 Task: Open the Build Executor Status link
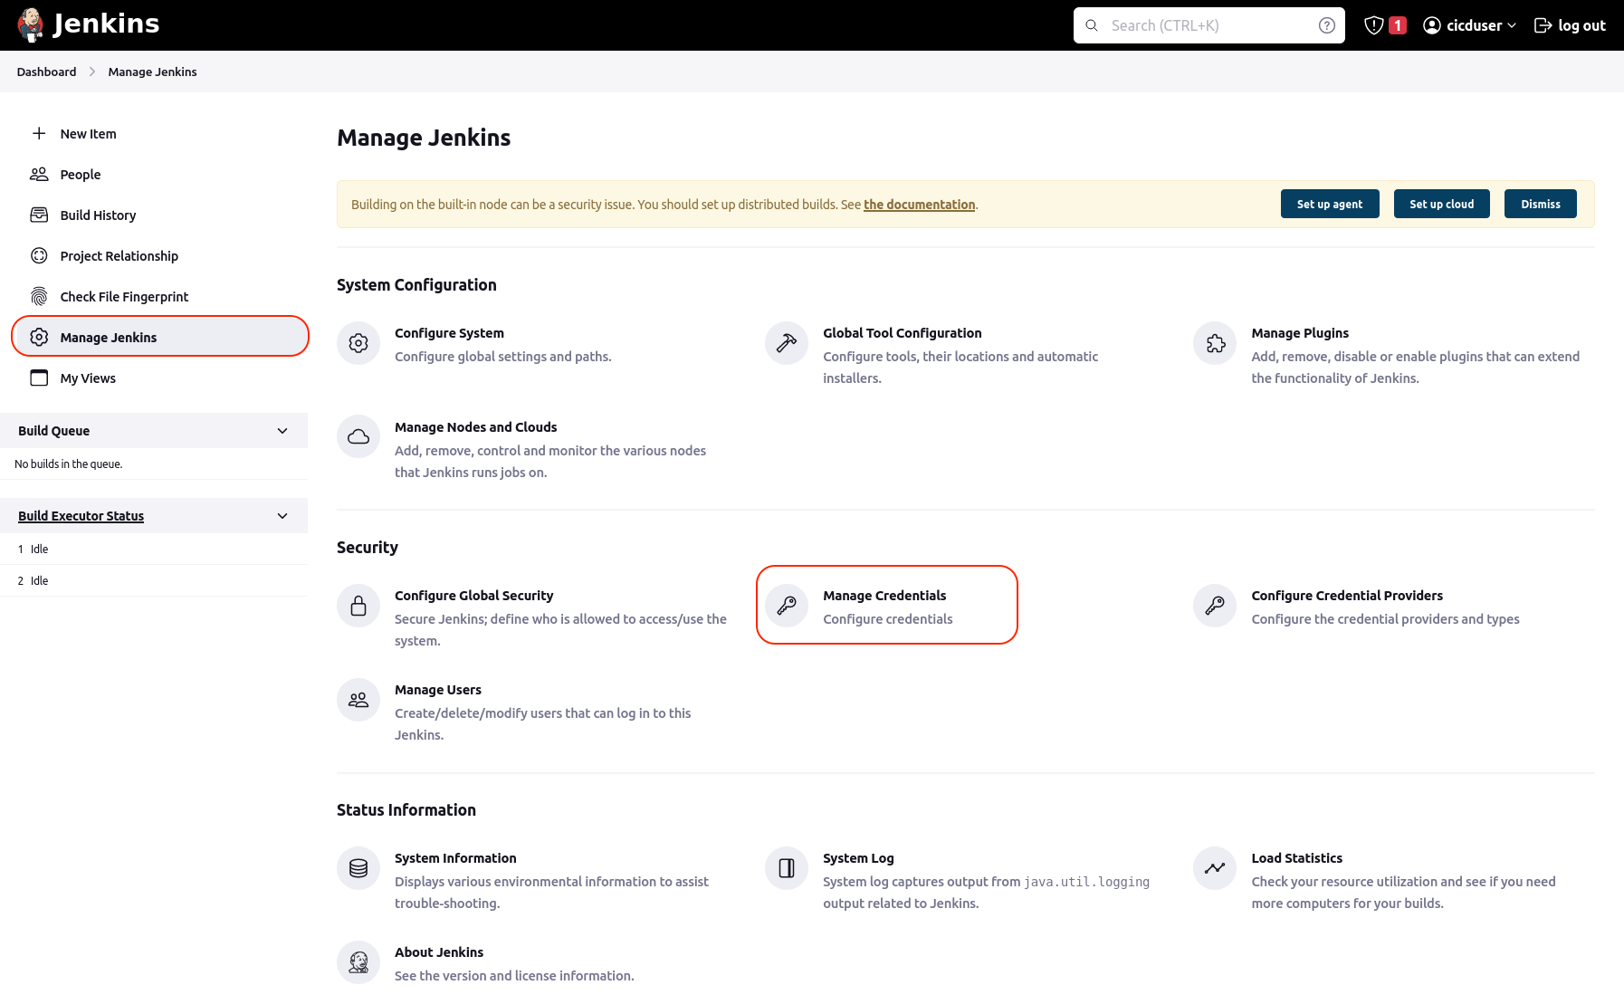click(81, 516)
